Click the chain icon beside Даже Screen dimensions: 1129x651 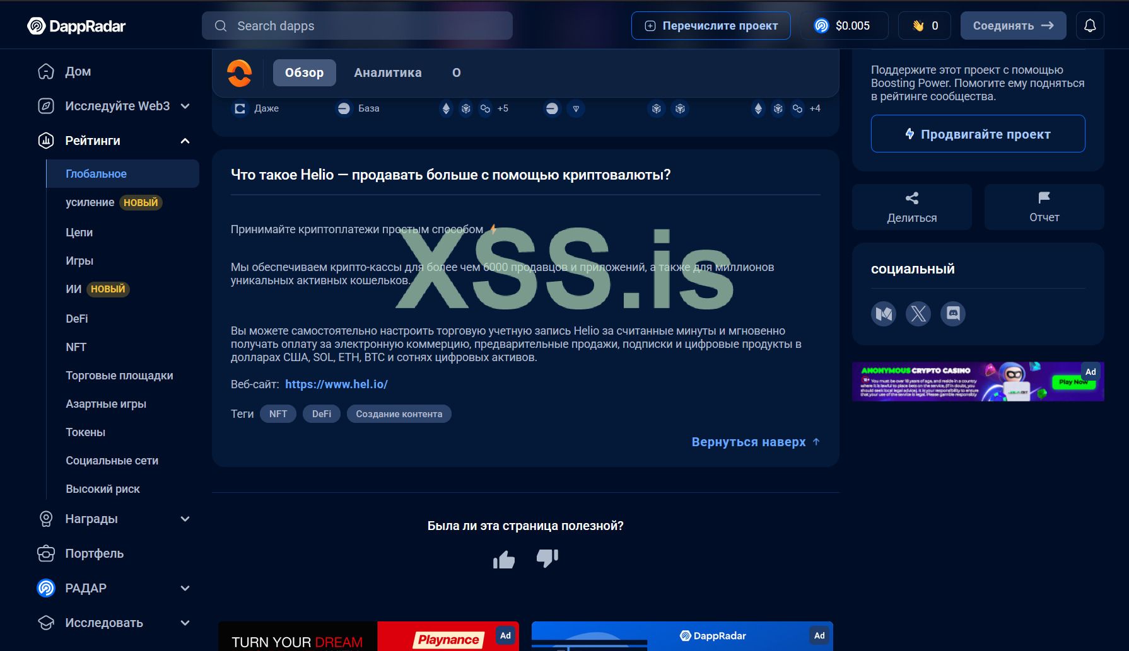tap(240, 108)
